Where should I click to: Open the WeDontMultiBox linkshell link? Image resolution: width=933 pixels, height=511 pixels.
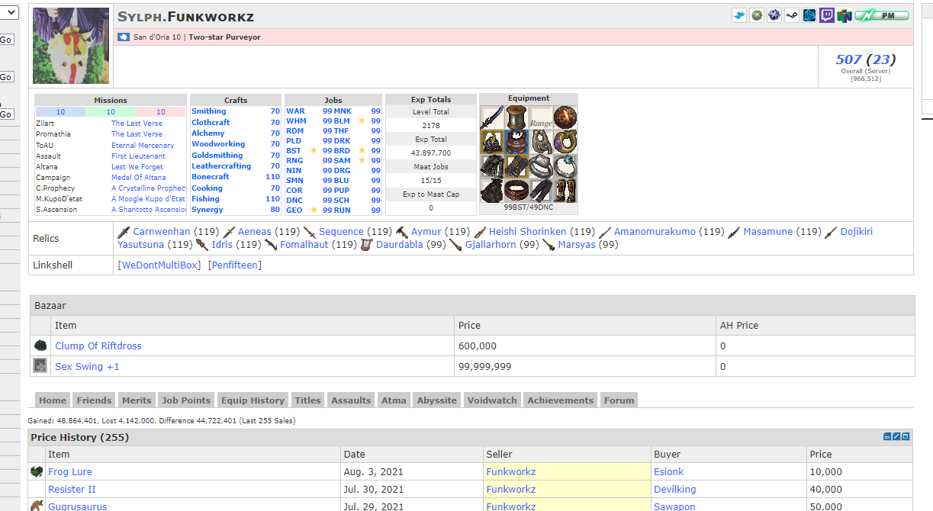(159, 265)
